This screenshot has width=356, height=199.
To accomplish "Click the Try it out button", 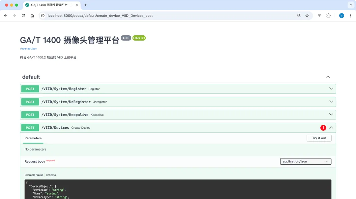I will click(x=319, y=138).
